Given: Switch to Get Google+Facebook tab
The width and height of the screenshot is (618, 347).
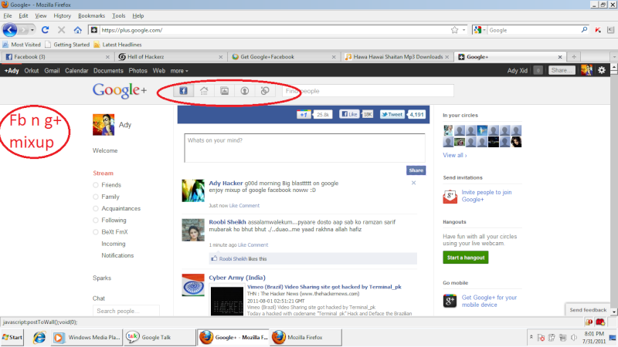Looking at the screenshot, I should coord(284,56).
